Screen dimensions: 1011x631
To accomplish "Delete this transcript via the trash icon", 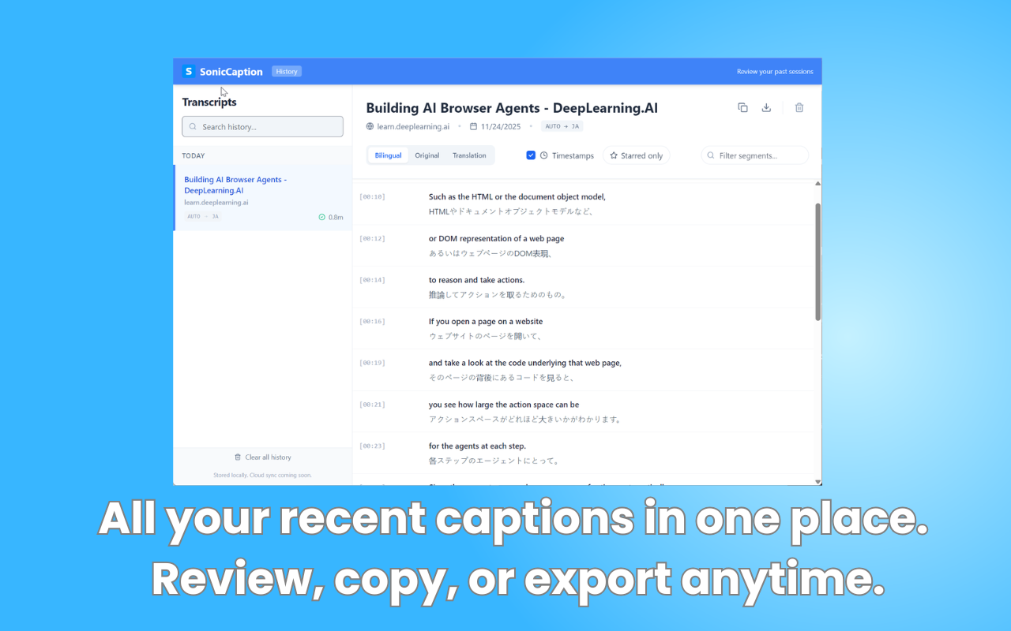I will (x=799, y=107).
